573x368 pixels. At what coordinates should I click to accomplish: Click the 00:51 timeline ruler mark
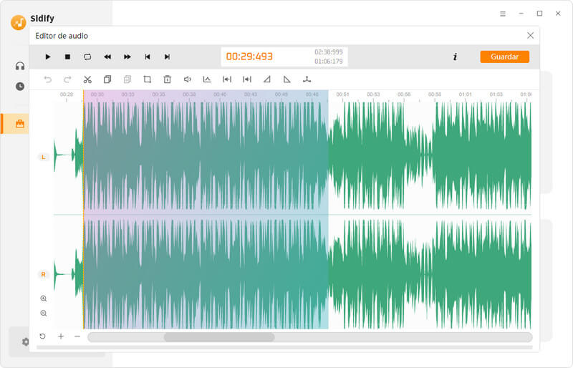point(342,95)
